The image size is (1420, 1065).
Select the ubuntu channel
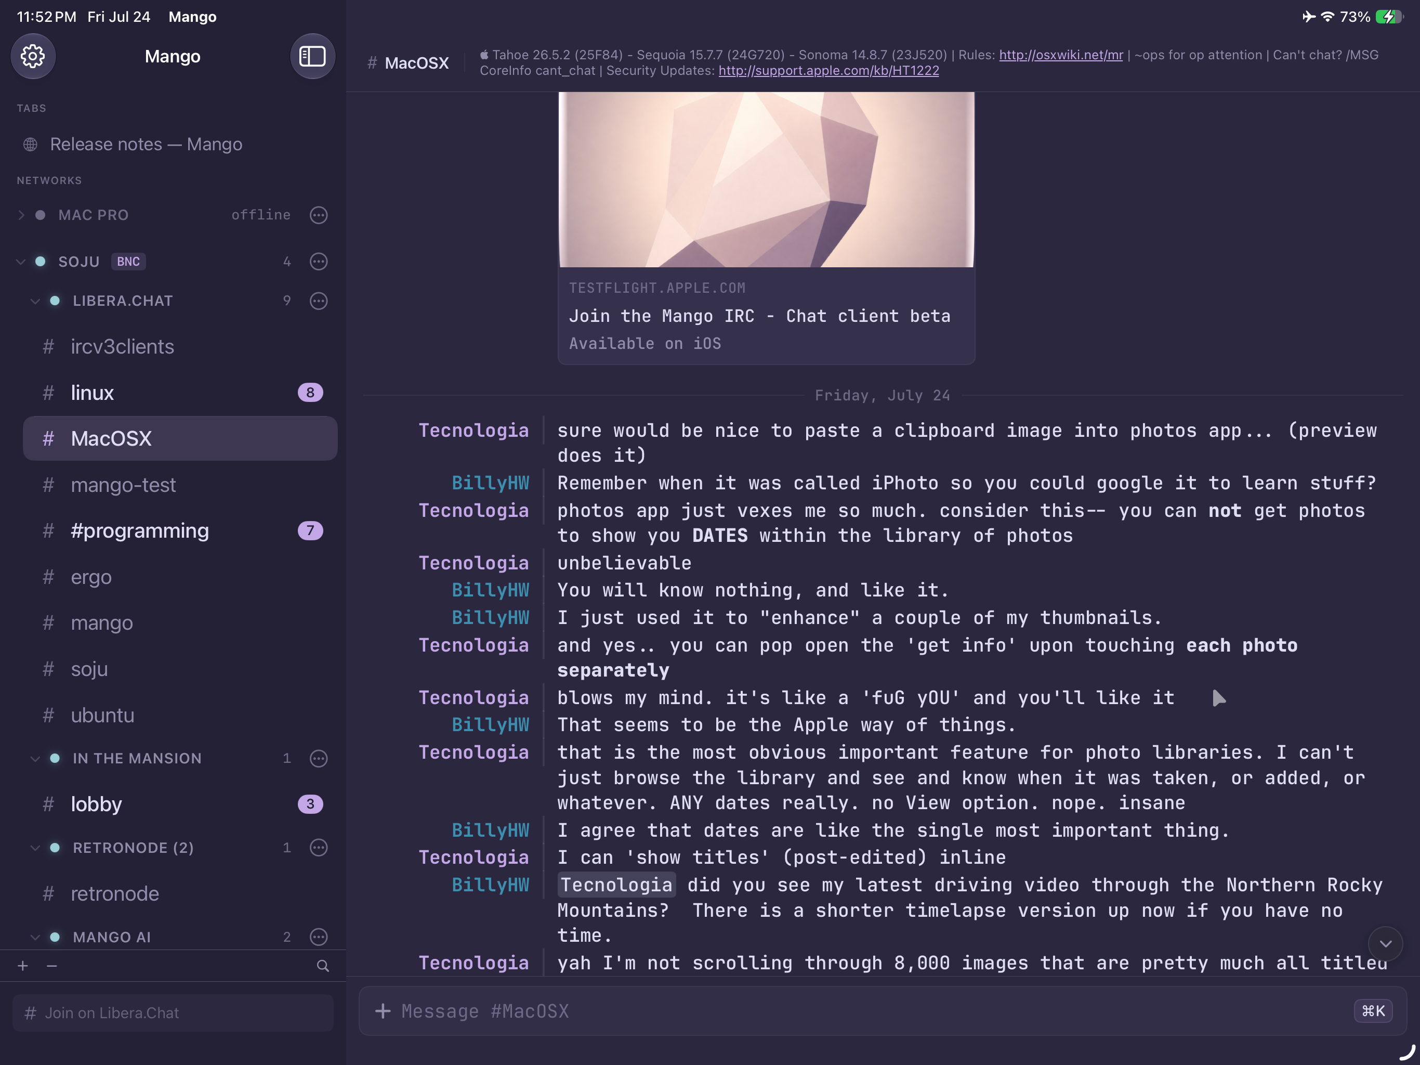(x=180, y=715)
